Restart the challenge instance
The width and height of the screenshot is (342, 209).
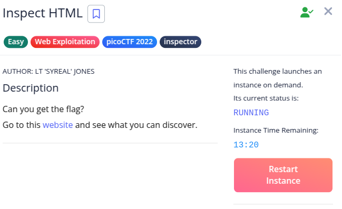coord(283,175)
